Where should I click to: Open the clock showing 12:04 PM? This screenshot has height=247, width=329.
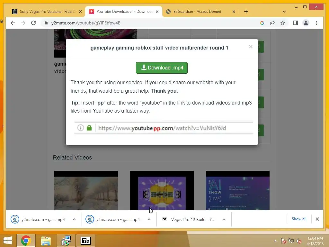pyautogui.click(x=315, y=241)
